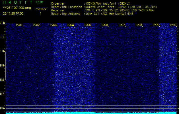Click the HROFFT title text
Screen dimensions: 179x114
[x=18, y=2]
